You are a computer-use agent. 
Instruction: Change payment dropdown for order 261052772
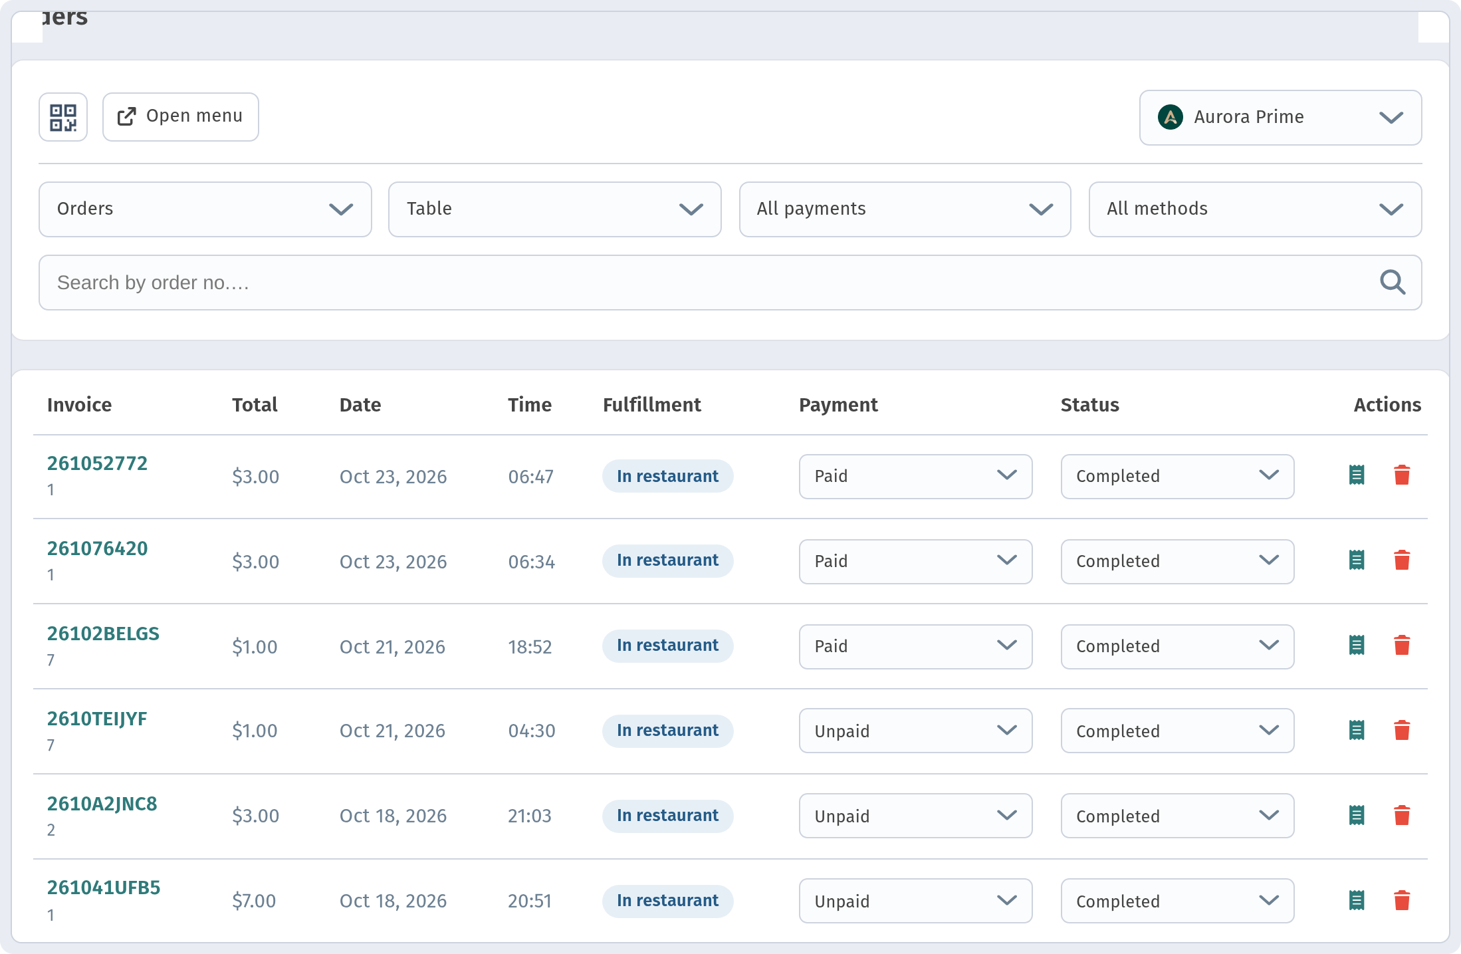[x=915, y=477]
